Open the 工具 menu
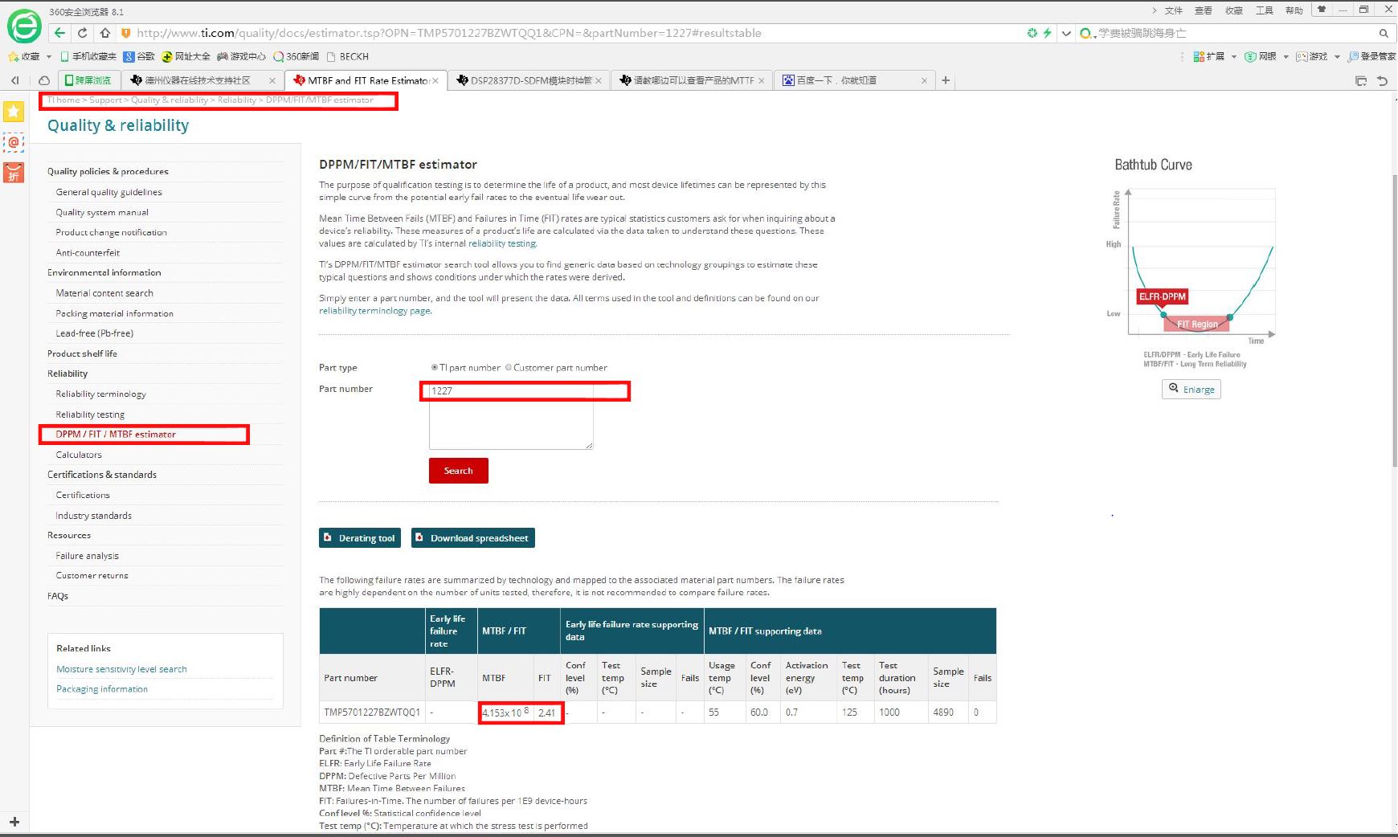This screenshot has height=837, width=1398. [x=1265, y=10]
